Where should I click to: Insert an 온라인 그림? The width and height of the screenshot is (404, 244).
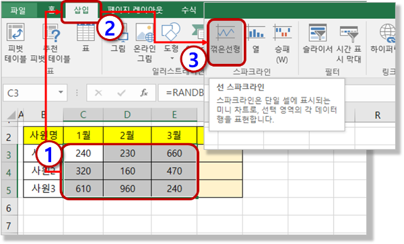tap(145, 42)
